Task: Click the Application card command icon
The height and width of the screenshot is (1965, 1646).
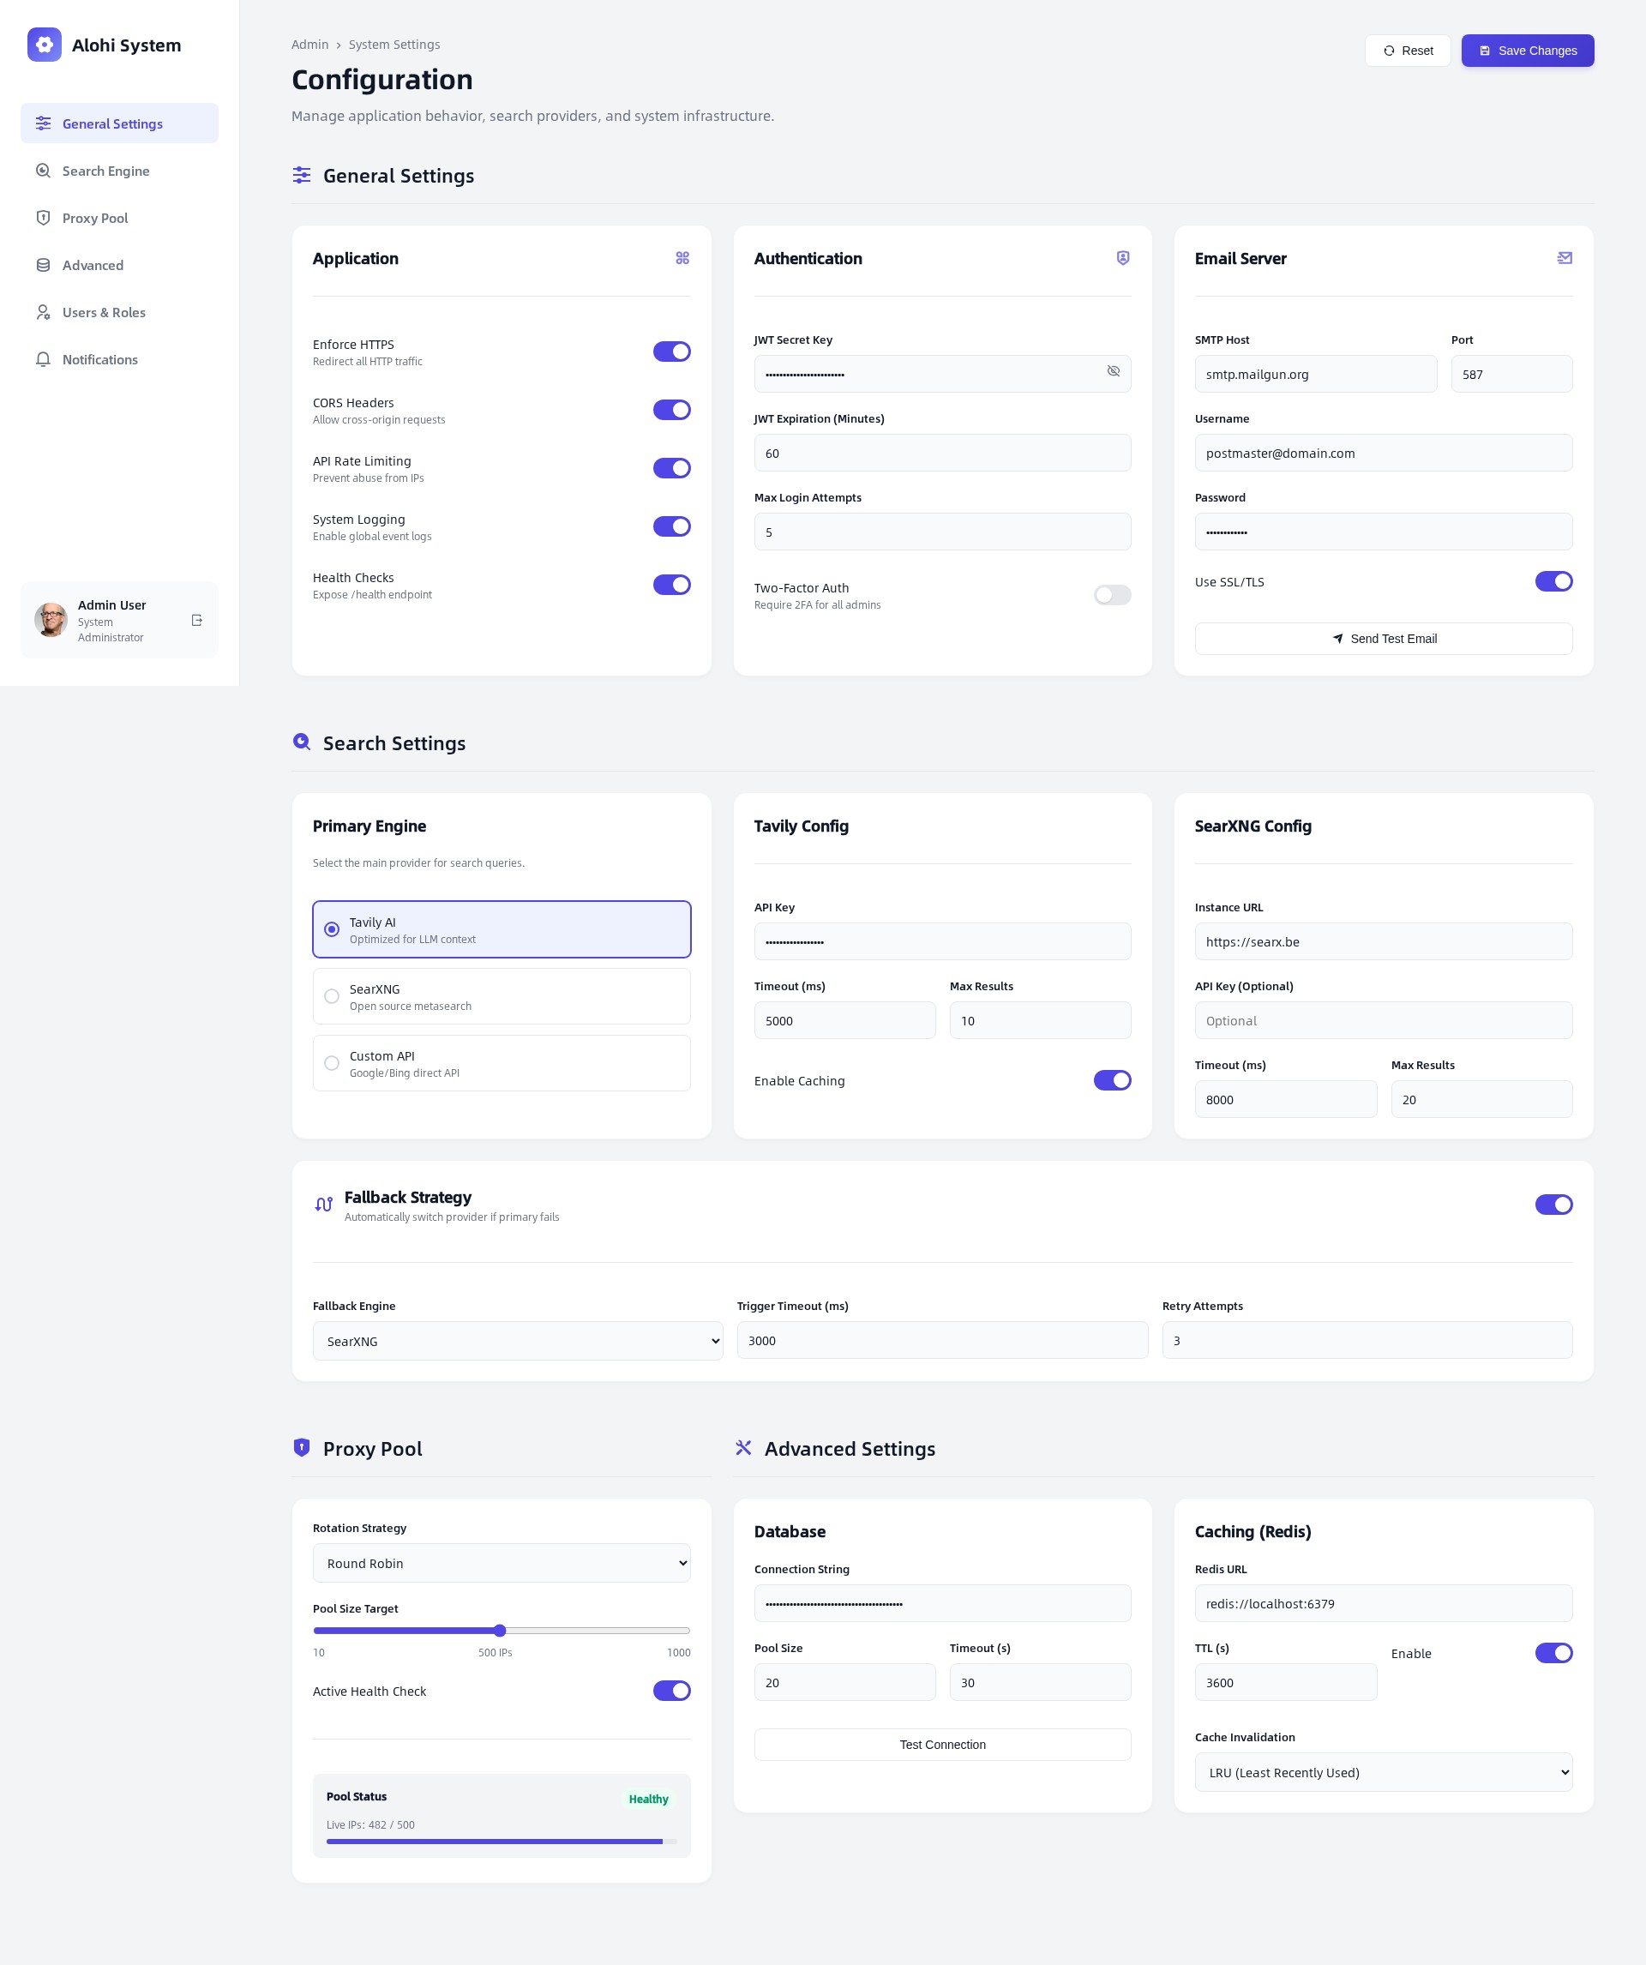Action: 682,258
